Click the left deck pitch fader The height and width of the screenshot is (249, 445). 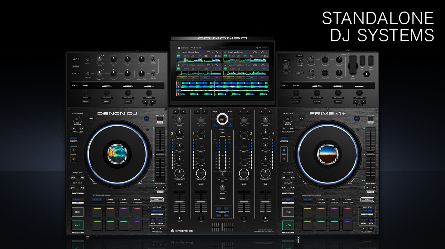(x=160, y=153)
